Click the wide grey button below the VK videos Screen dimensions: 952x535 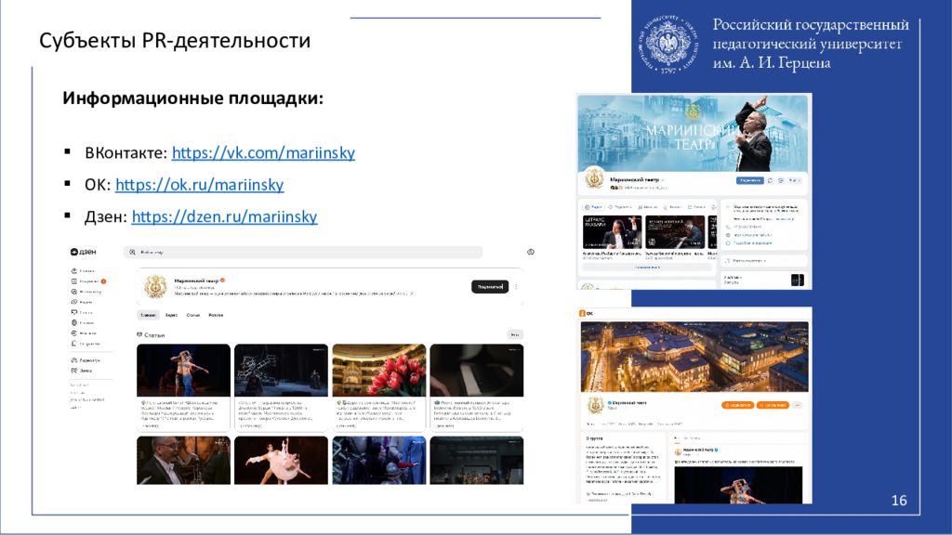point(647,267)
